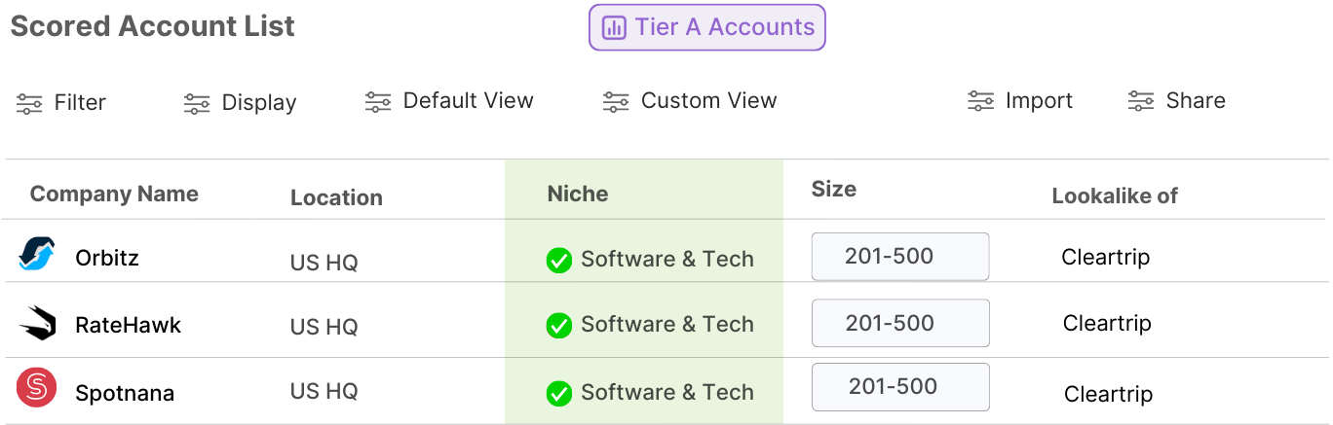Click the Company Name column header
The height and width of the screenshot is (425, 1333).
[114, 194]
